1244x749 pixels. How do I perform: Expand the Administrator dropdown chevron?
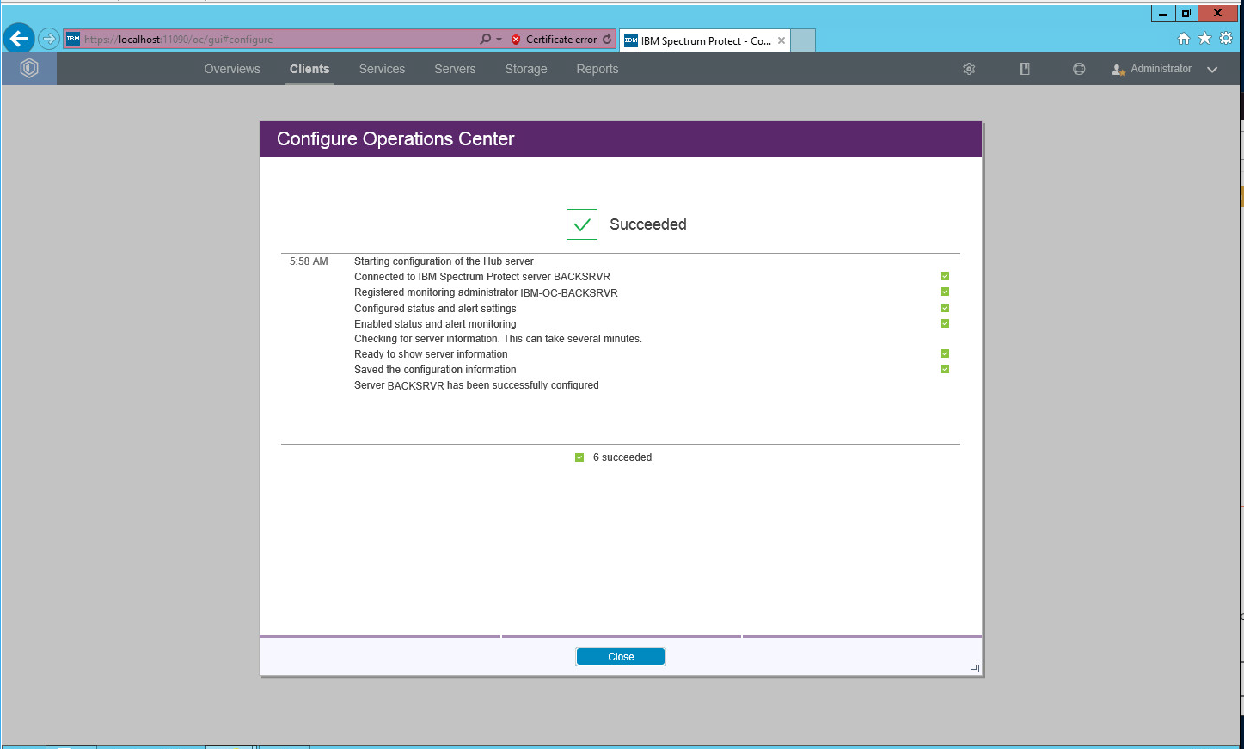1212,70
